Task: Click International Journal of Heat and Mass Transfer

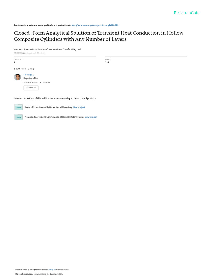Action: click(x=47, y=49)
